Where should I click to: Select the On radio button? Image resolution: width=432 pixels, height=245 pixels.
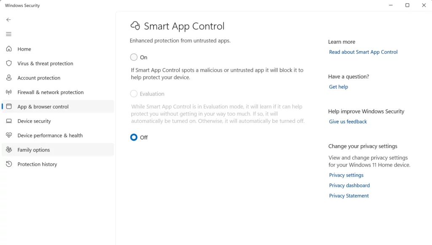[134, 57]
